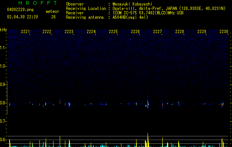Click the 2221 time marker

click(x=25, y=32)
